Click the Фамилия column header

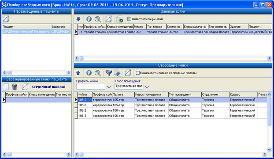[61, 27]
